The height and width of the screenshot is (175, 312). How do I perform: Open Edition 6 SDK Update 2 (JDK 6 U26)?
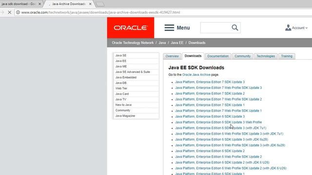point(222,162)
